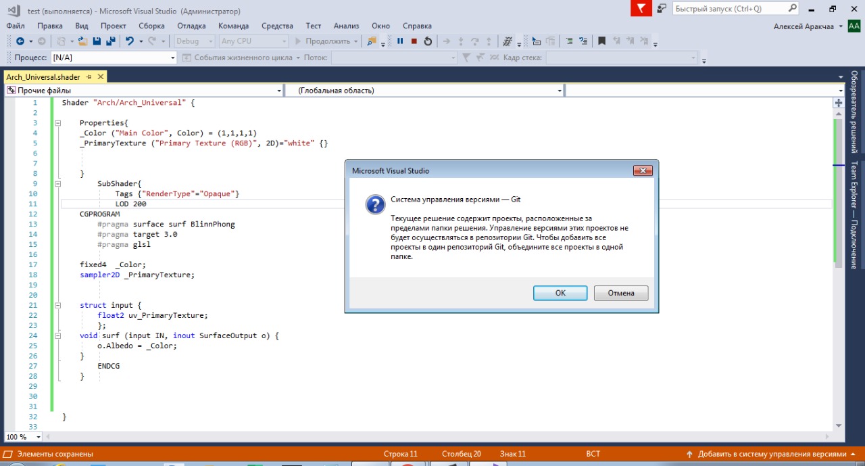Click OK in the Git dialog

tap(560, 293)
